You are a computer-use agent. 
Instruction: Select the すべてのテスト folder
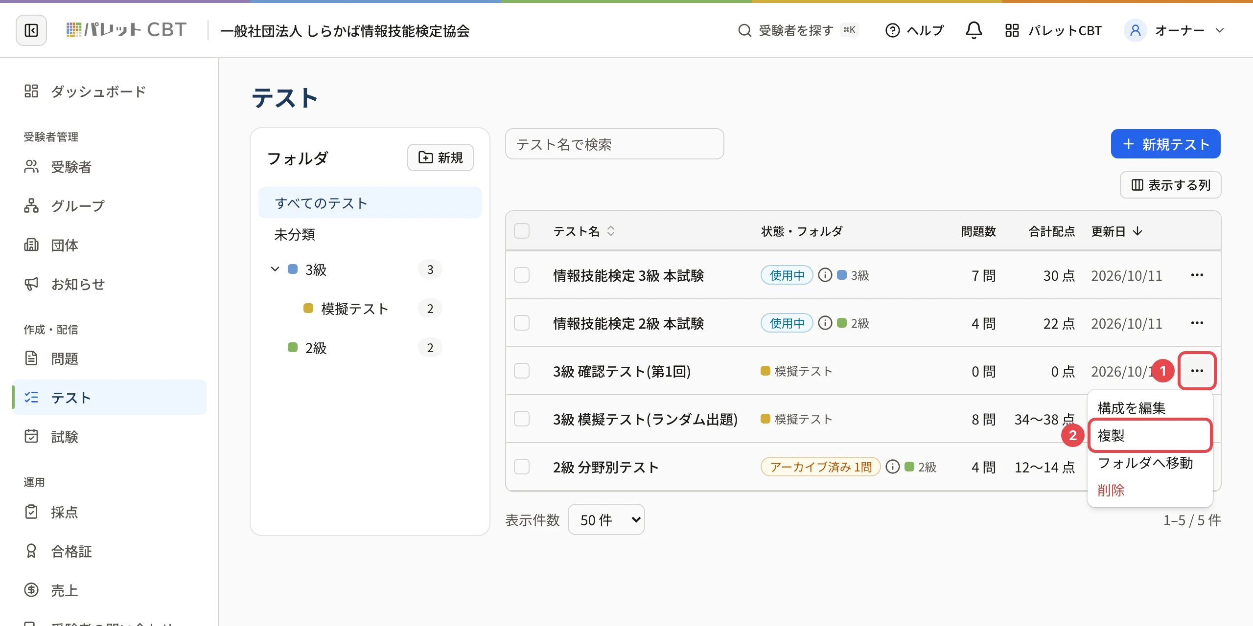[370, 202]
